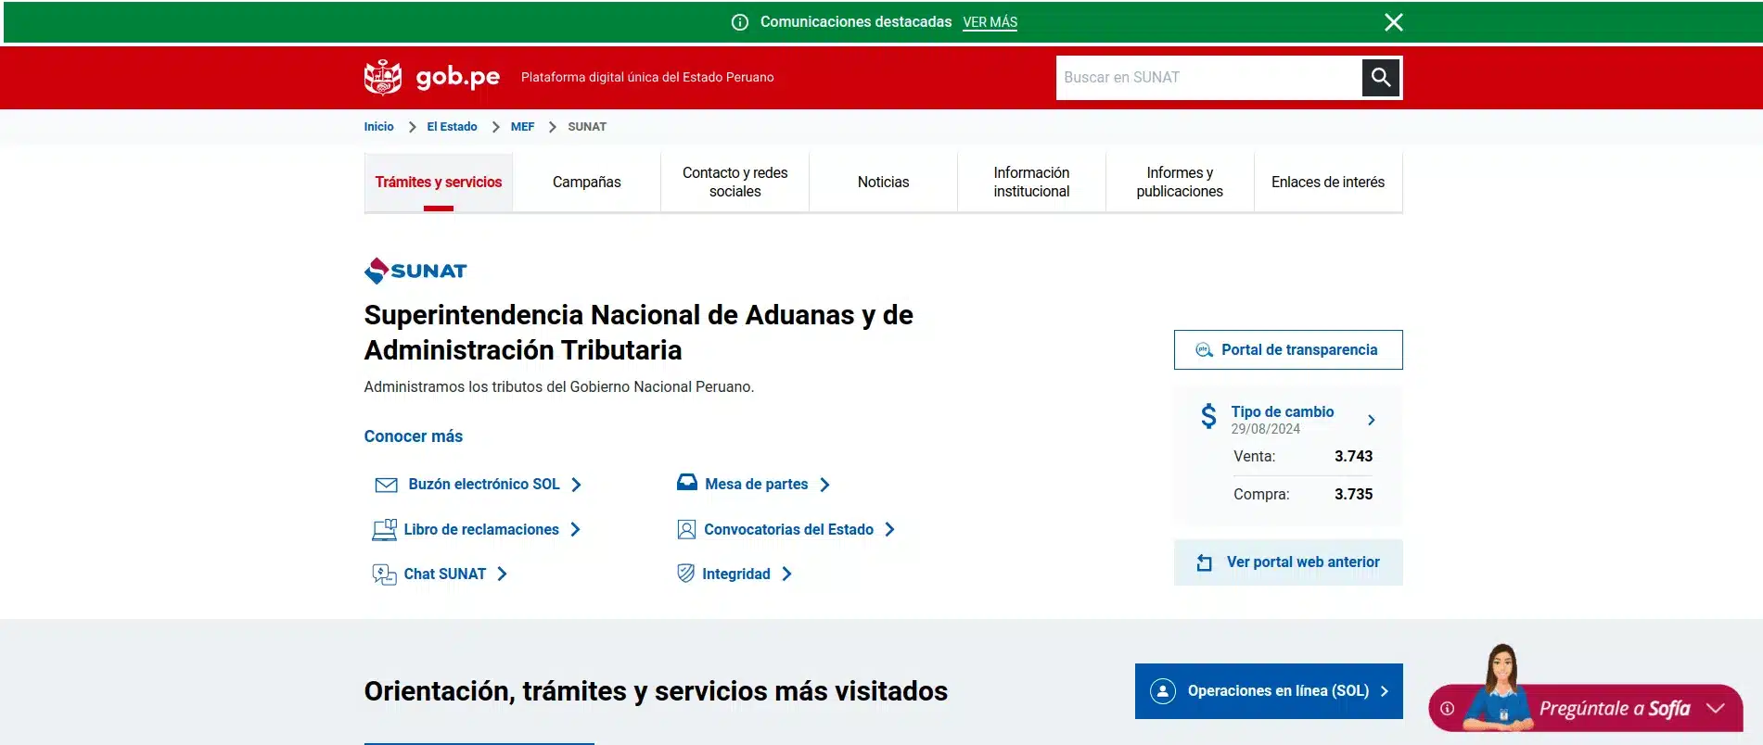The image size is (1763, 745).
Task: Select the Trámites y servicios tab
Action: point(439,183)
